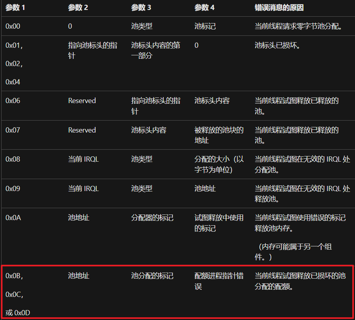The height and width of the screenshot is (320, 355).
Task: Select the 0x02, value in first column
Action: pos(14,64)
